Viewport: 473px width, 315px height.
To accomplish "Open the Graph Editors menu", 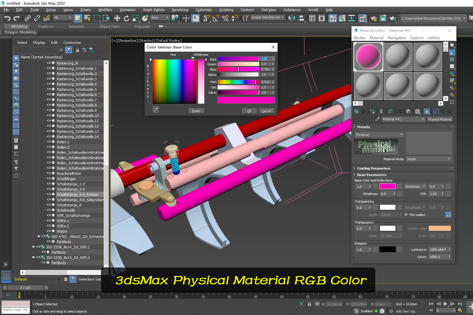I will coord(153,10).
